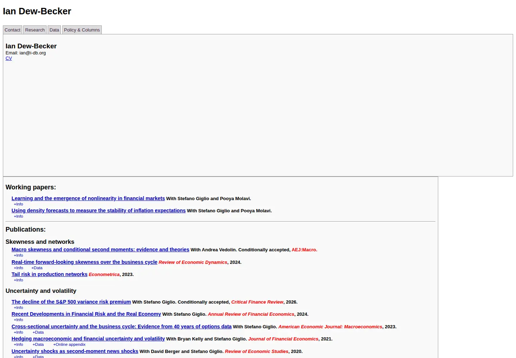
Task: Expand +Data under Cross-sectional uncertainty paper
Action: tap(38, 332)
